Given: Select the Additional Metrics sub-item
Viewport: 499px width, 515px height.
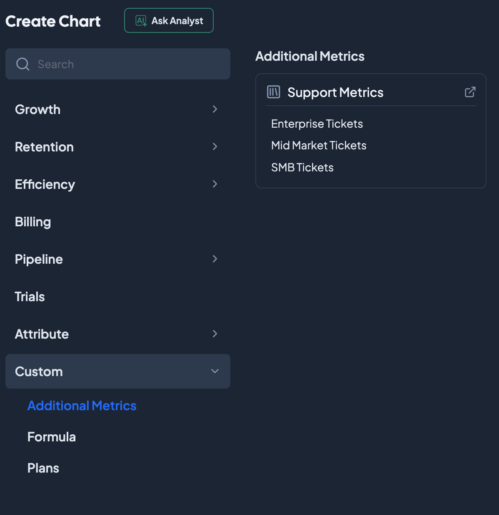Looking at the screenshot, I should [82, 406].
